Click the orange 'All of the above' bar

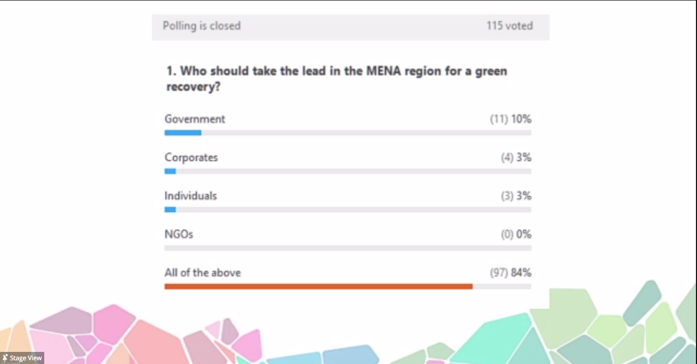318,286
